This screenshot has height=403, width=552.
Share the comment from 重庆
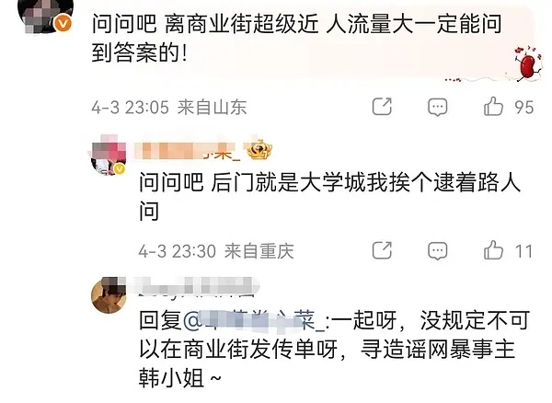[382, 250]
